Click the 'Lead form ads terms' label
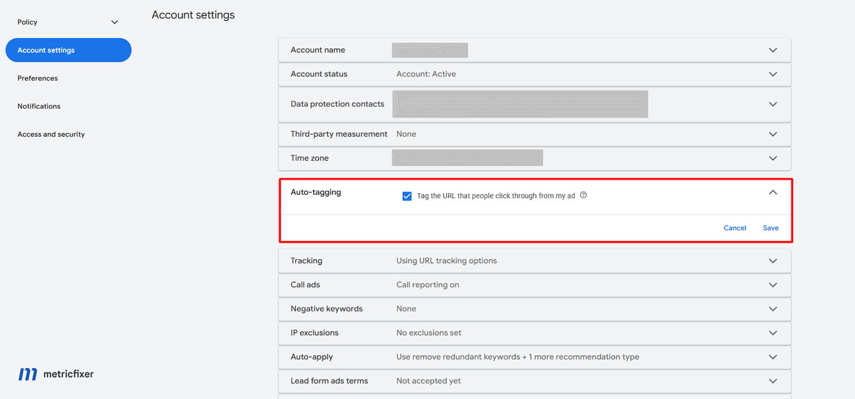This screenshot has height=399, width=855. [329, 381]
